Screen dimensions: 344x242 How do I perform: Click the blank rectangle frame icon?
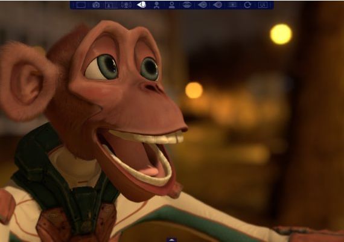pos(81,5)
